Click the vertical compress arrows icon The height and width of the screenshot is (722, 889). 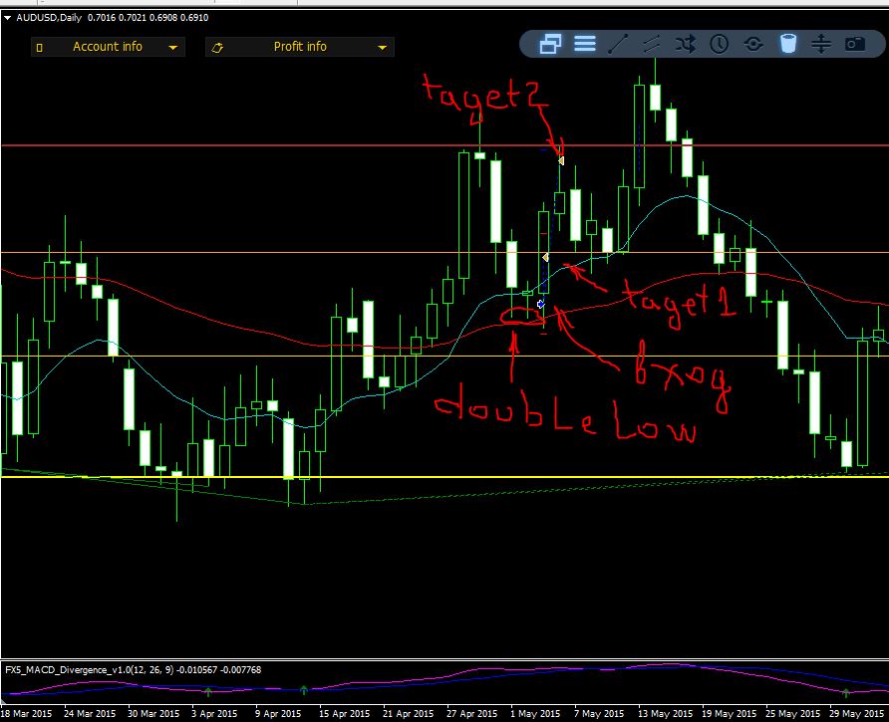(x=821, y=44)
